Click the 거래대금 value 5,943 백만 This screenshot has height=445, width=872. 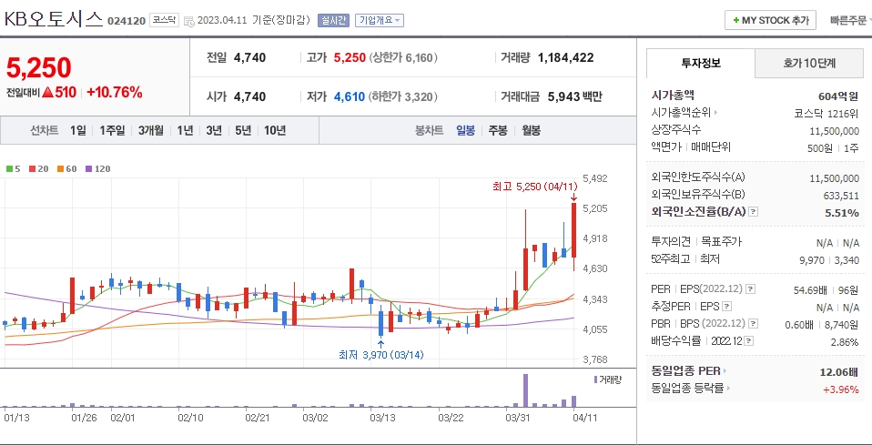click(x=575, y=96)
